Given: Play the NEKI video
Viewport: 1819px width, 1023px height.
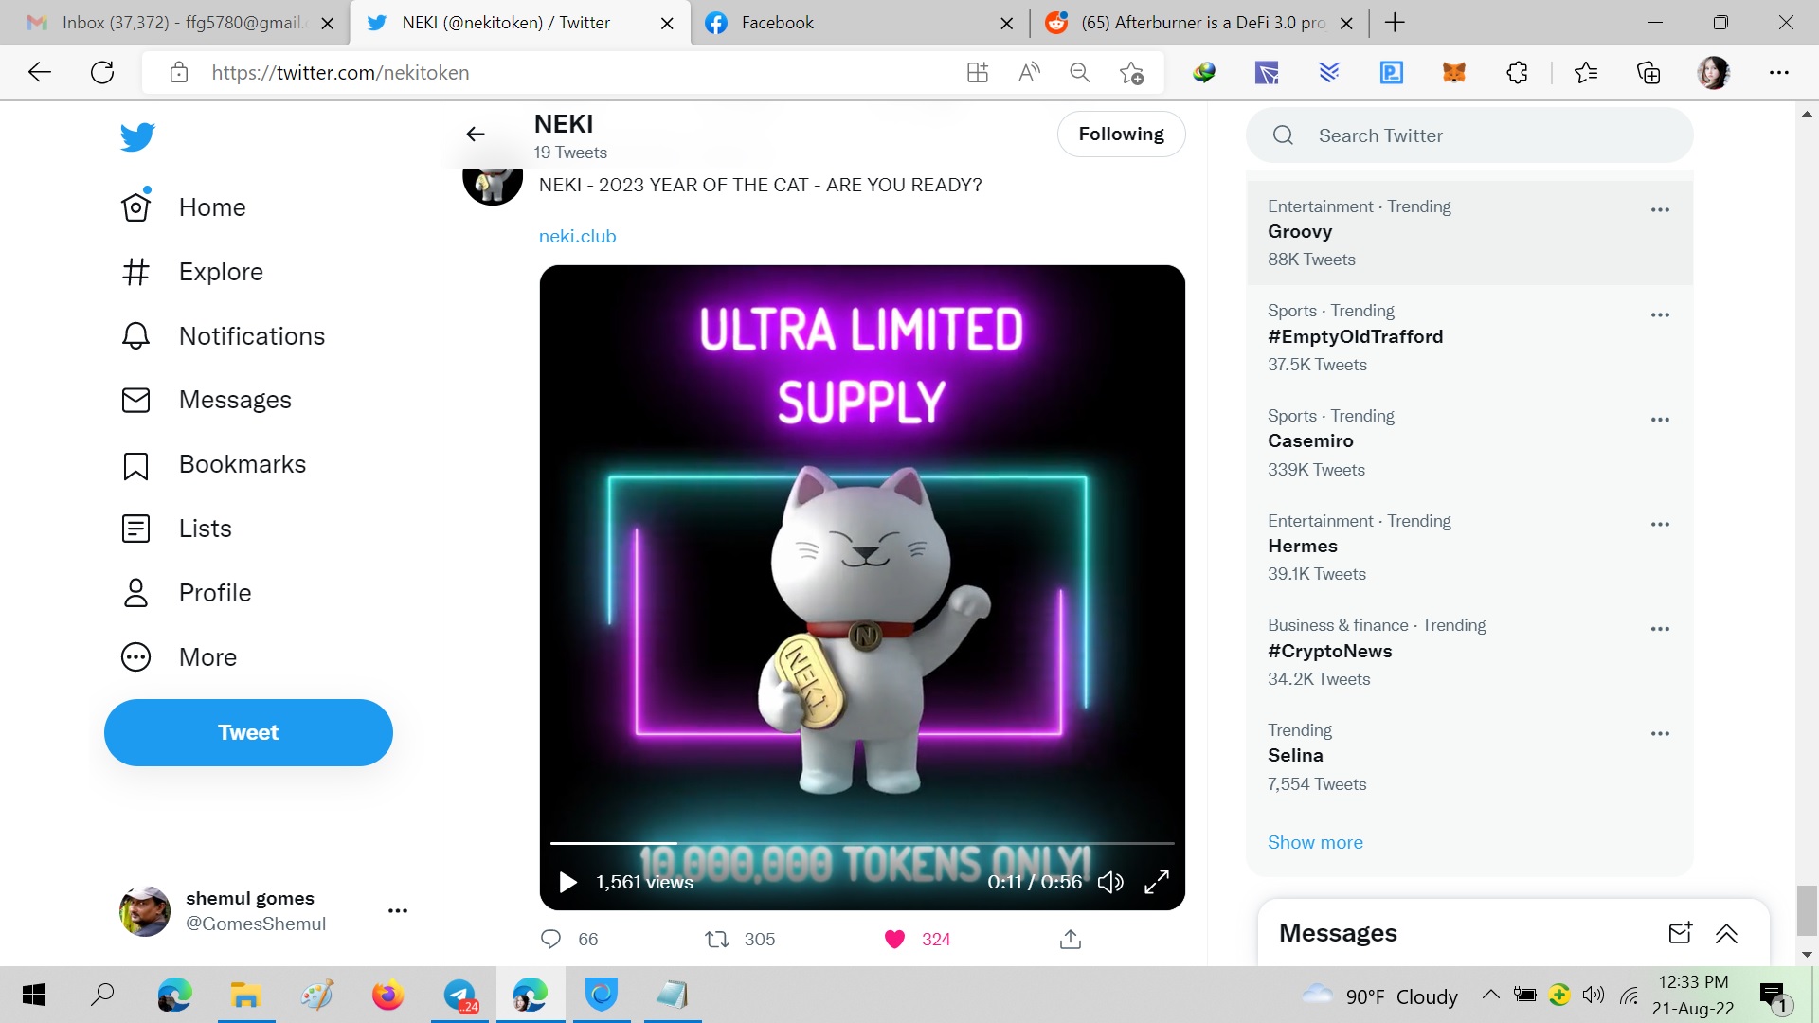Looking at the screenshot, I should tap(568, 883).
